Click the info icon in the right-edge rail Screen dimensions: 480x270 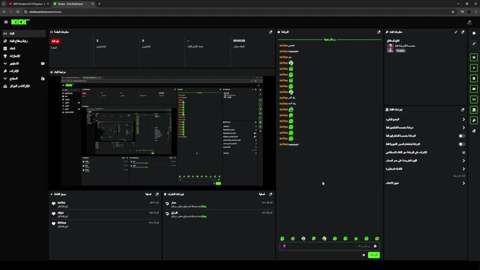(474, 33)
